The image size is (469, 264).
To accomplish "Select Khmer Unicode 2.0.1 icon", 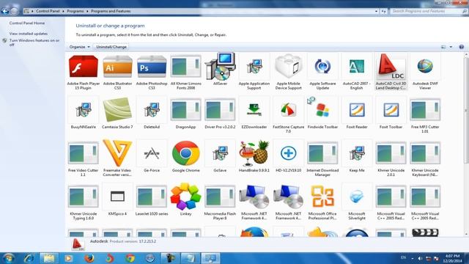I will (391, 153).
